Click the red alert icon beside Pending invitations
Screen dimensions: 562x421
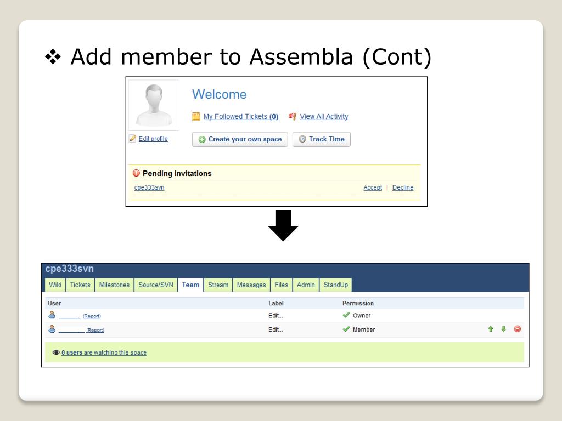point(136,173)
